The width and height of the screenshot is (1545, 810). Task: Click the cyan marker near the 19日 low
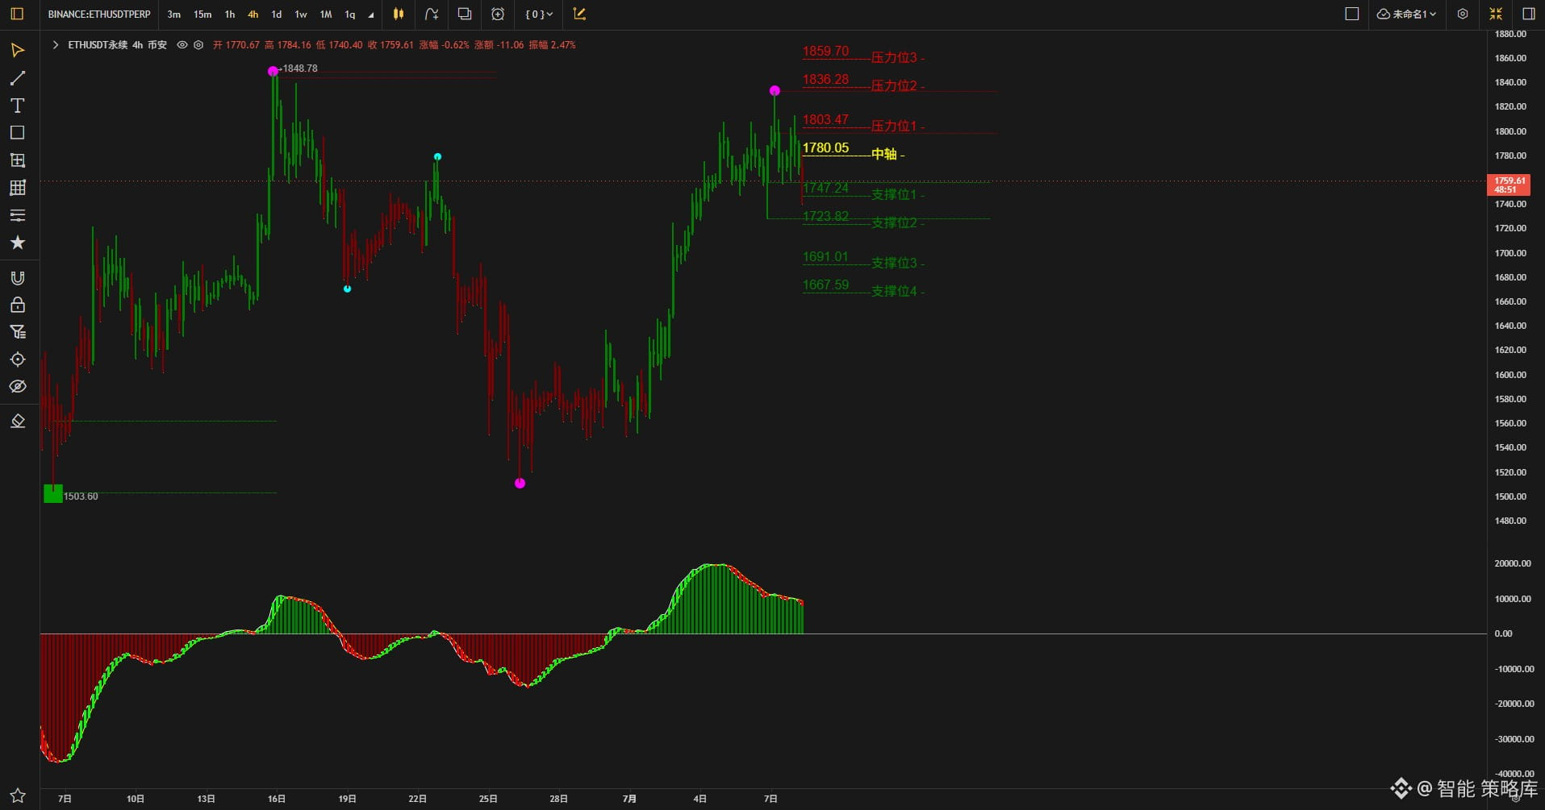pos(347,289)
